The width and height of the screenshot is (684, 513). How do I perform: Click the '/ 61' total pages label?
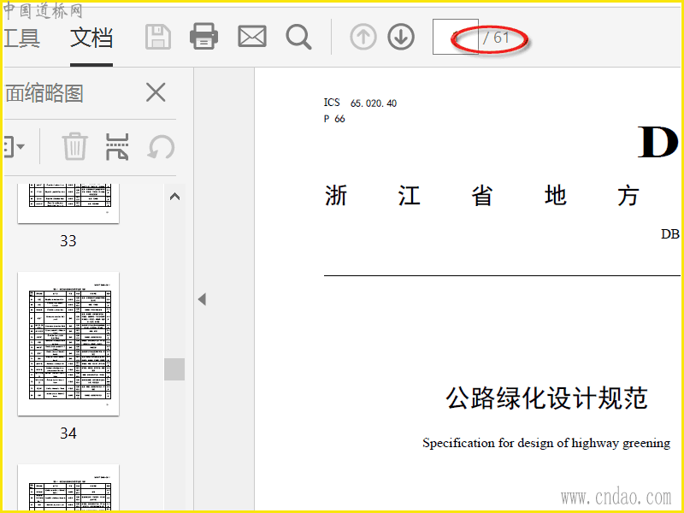pyautogui.click(x=497, y=38)
